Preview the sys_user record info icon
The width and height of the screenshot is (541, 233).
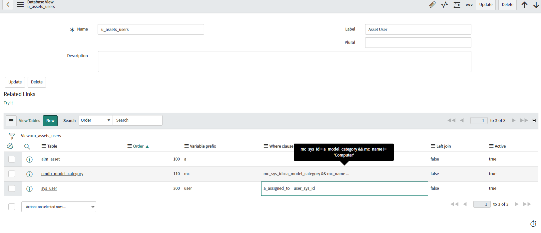tap(29, 189)
